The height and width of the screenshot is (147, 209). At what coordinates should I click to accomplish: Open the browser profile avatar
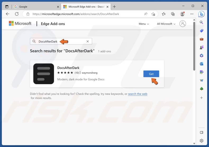tap(182, 14)
